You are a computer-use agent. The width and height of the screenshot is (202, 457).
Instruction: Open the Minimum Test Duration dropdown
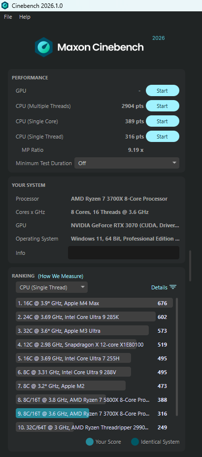coord(127,163)
